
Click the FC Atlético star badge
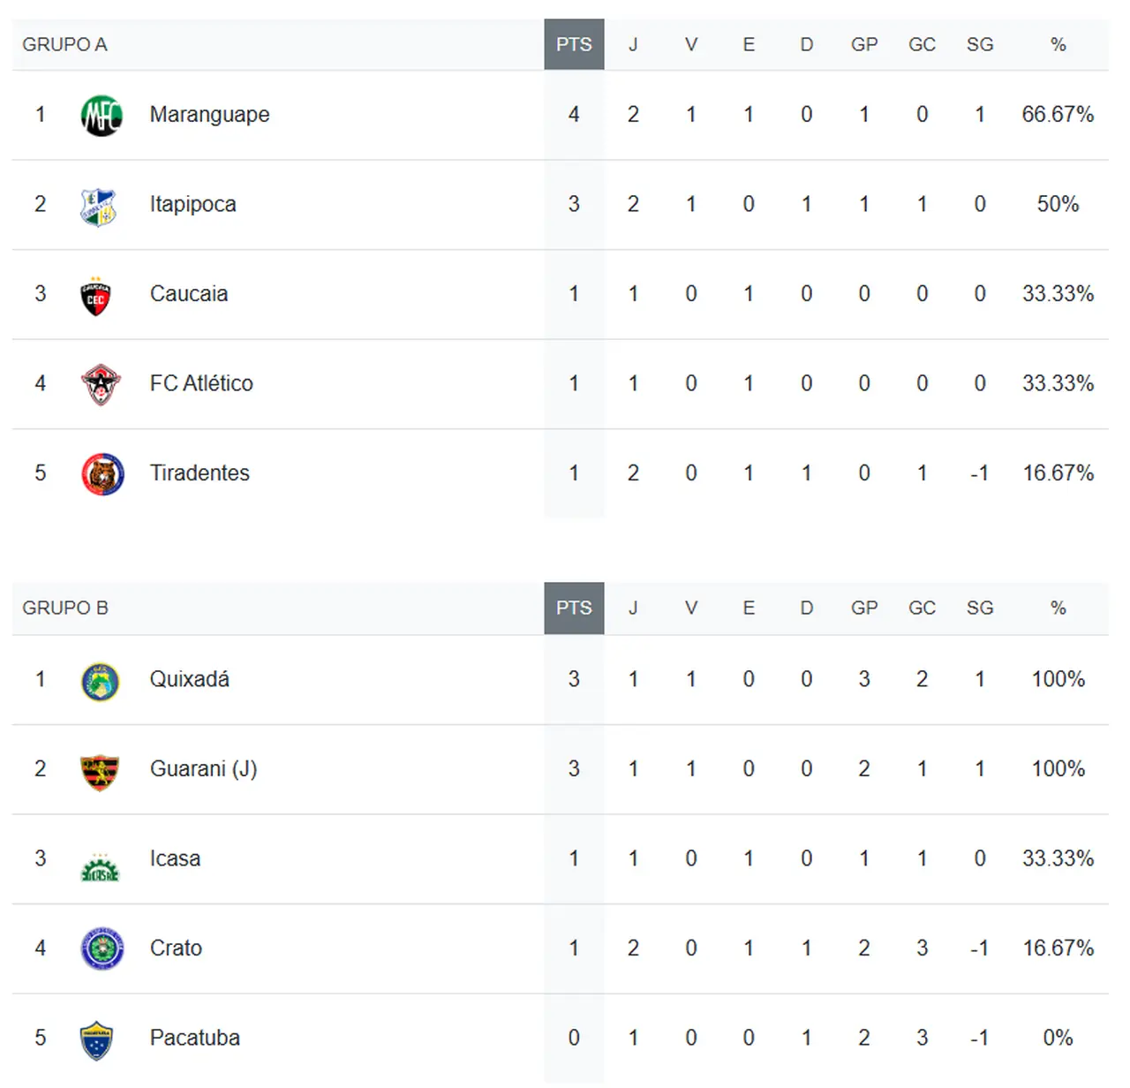101,384
